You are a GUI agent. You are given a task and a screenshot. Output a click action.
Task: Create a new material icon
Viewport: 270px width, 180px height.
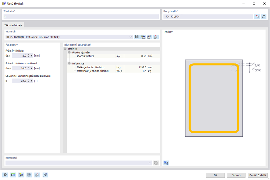(143, 37)
